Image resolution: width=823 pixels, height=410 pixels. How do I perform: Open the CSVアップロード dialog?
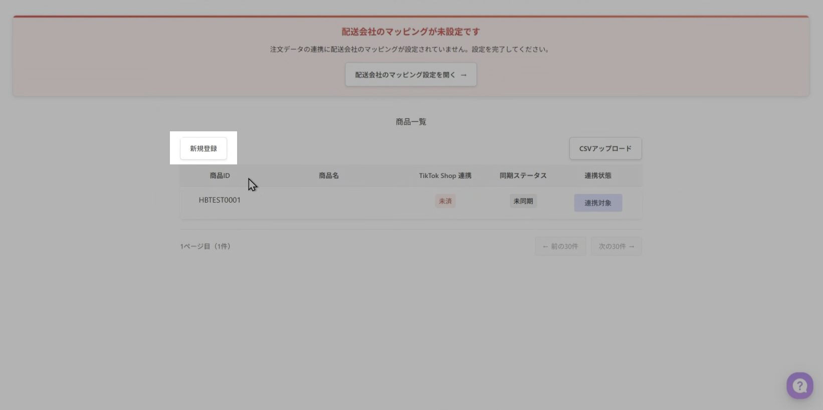pos(605,148)
